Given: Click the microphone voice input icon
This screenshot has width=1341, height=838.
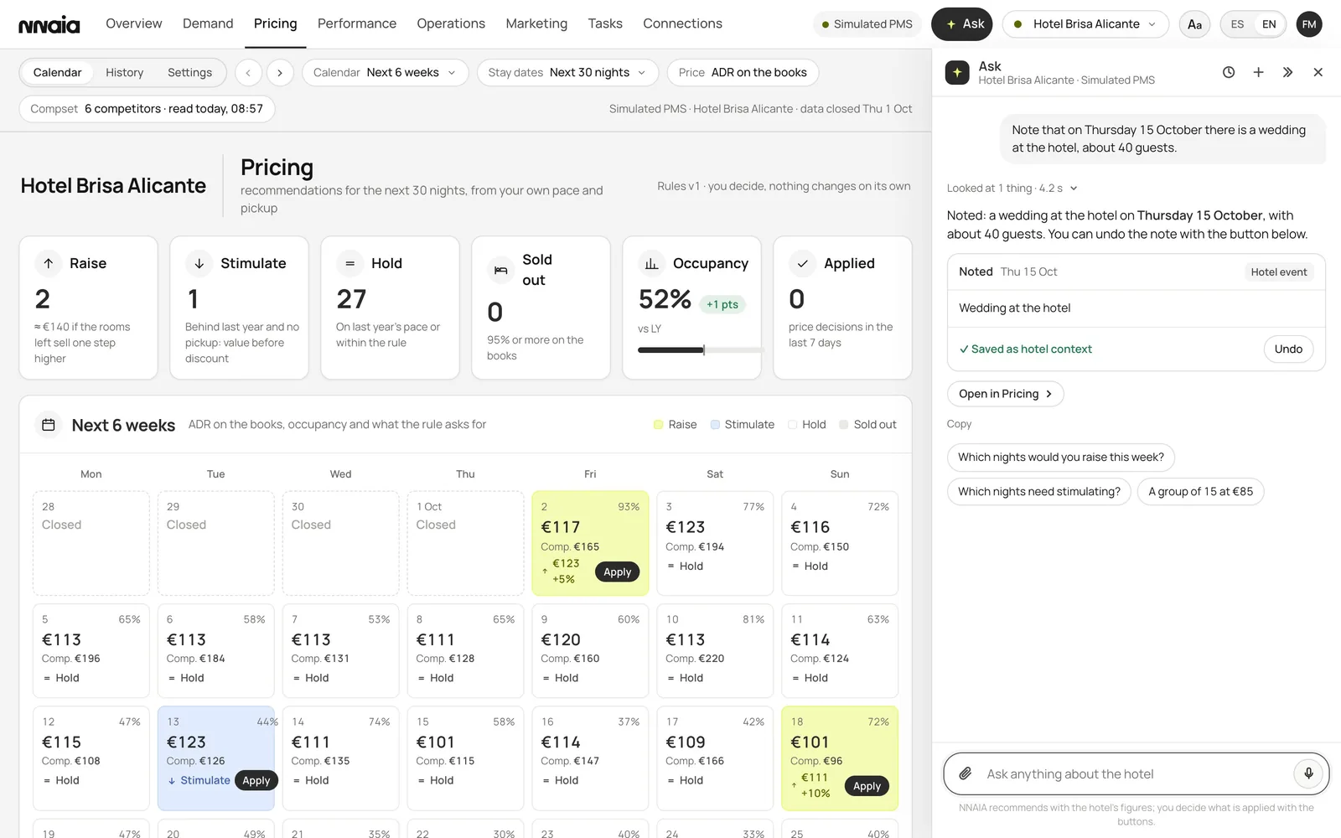Looking at the screenshot, I should click(1308, 773).
